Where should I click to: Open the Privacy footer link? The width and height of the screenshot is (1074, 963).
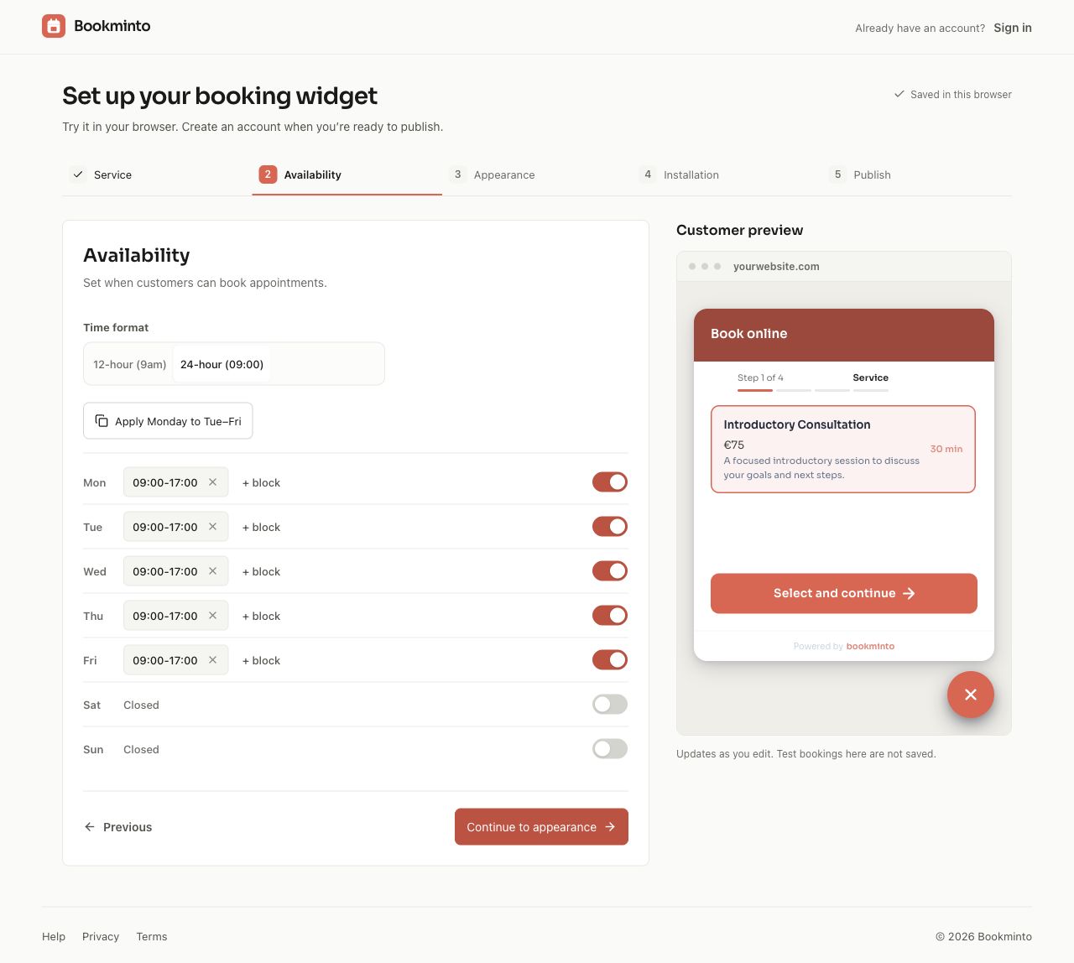[x=101, y=937]
